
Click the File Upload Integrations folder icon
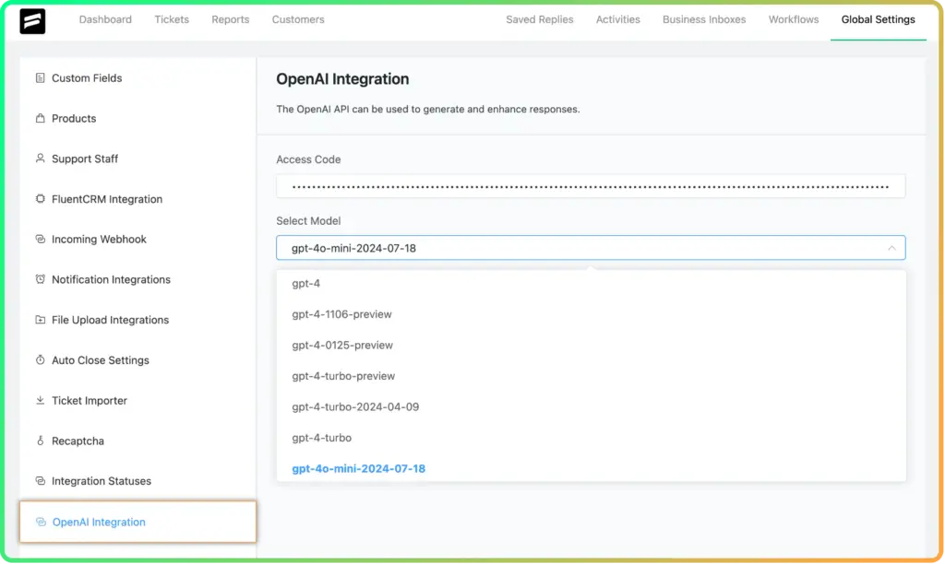(x=41, y=320)
